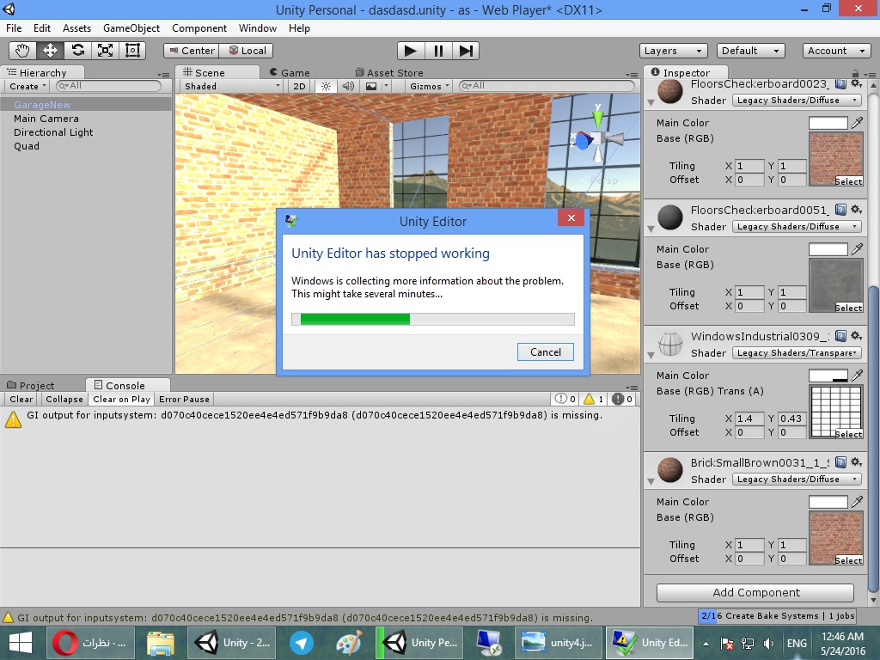Open the Shaded draw mode dropdown
The height and width of the screenshot is (660, 880).
coord(232,86)
